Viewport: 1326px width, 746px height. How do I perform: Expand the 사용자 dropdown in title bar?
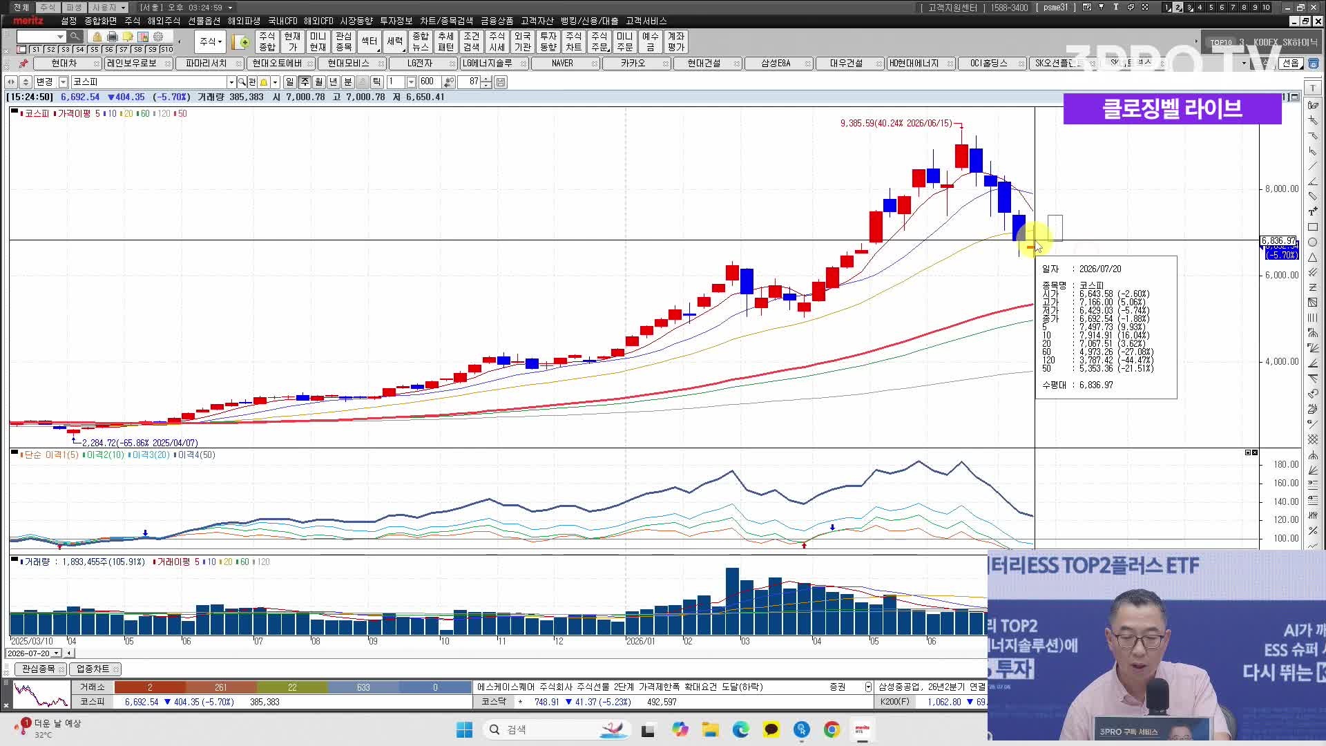pyautogui.click(x=123, y=8)
